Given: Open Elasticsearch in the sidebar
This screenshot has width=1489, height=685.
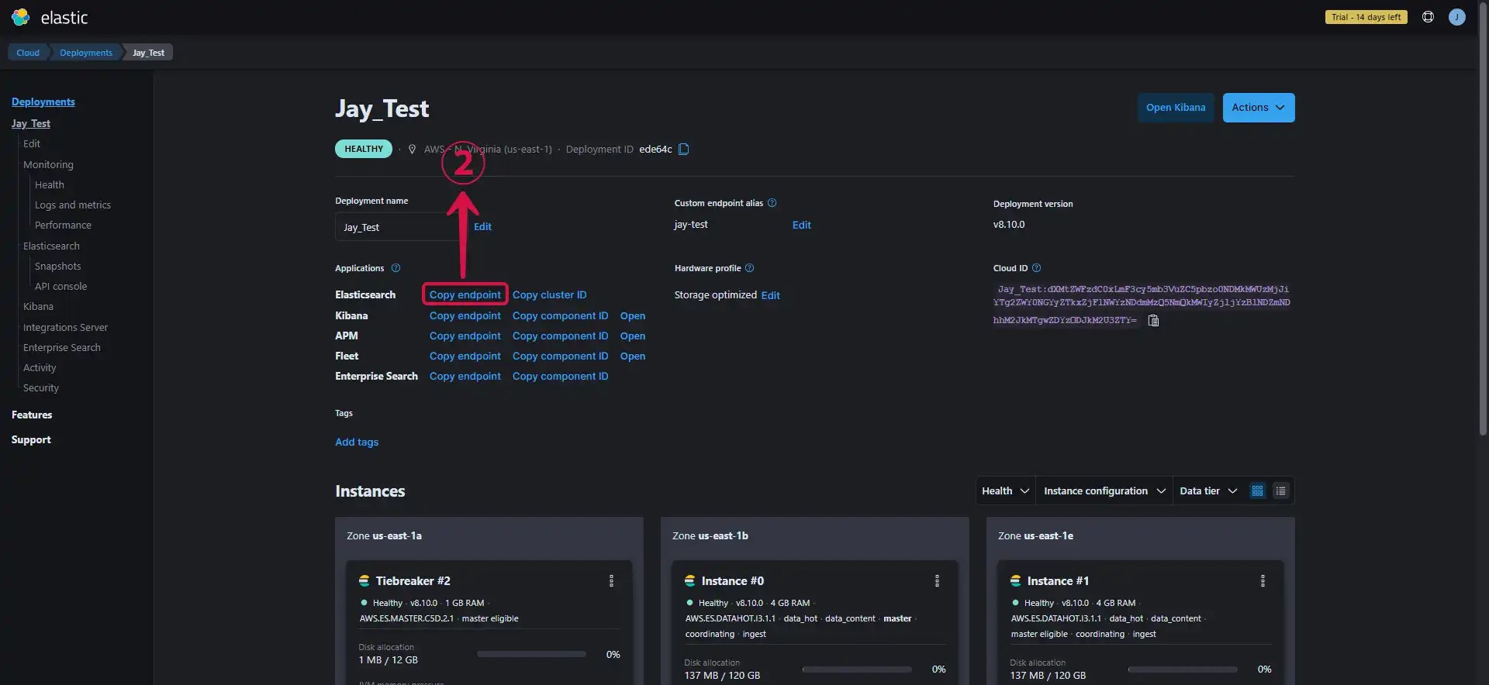Looking at the screenshot, I should click(x=51, y=246).
